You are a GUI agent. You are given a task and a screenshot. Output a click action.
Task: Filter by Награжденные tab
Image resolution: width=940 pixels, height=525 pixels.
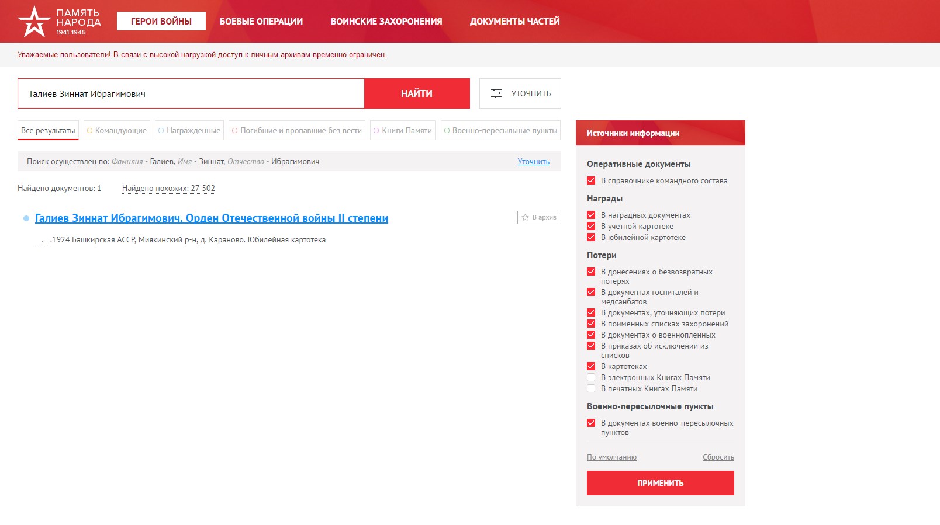pos(189,130)
